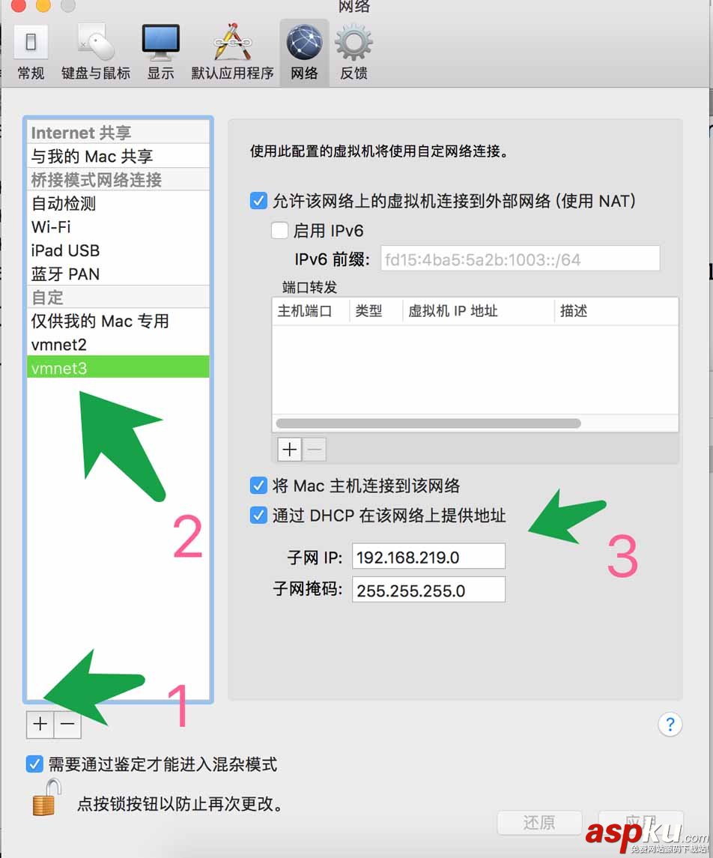Select the 网络 network globe icon
The height and width of the screenshot is (858, 713).
tap(305, 42)
